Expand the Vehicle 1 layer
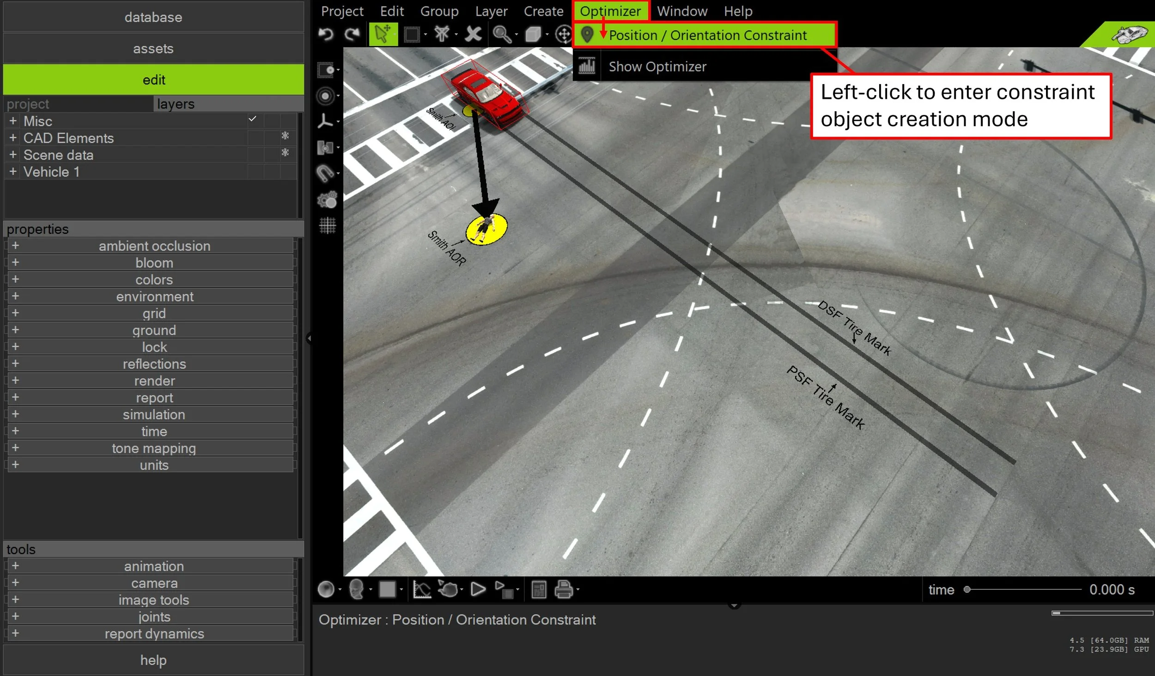This screenshot has width=1155, height=676. 13,172
